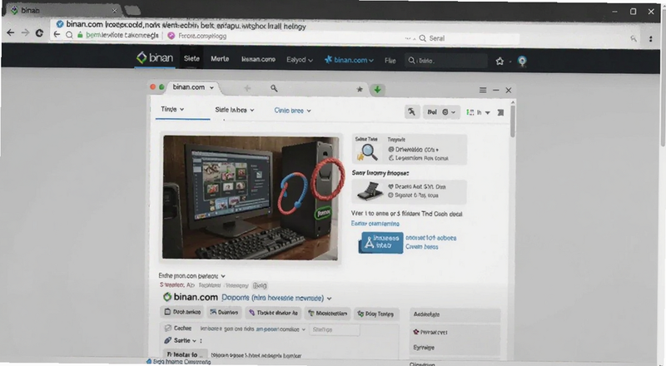Viewport: 666px width, 366px height.
Task: Click the Tbokbe button with the purple icon
Action: [x=273, y=313]
